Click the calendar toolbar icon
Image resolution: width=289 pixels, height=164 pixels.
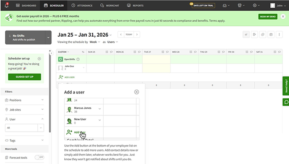pyautogui.click(x=271, y=34)
